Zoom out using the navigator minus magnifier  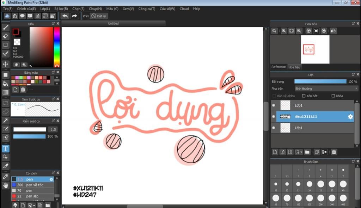click(299, 31)
